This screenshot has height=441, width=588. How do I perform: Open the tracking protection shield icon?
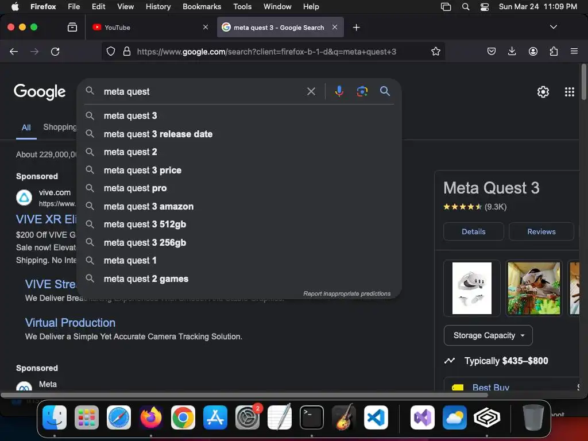(x=111, y=51)
